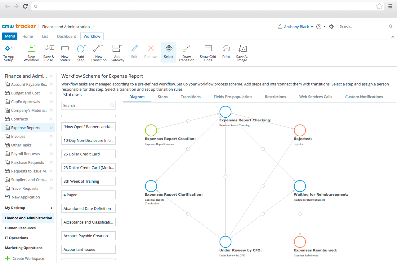The width and height of the screenshot is (397, 266).
Task: Open CapEx Approvals in the sidebar
Action: click(25, 102)
